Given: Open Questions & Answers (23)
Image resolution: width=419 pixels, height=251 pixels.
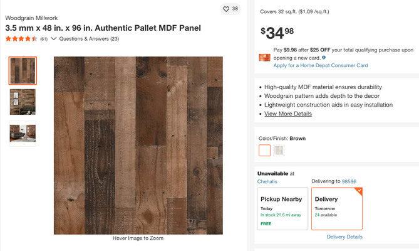Looking at the screenshot, I should coord(89,39).
